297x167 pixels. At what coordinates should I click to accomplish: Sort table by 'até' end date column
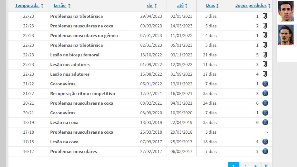coord(182,6)
